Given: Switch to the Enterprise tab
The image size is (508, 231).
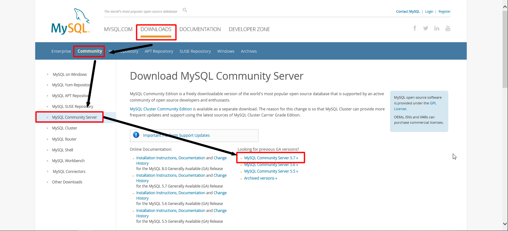Looking at the screenshot, I should tap(61, 51).
